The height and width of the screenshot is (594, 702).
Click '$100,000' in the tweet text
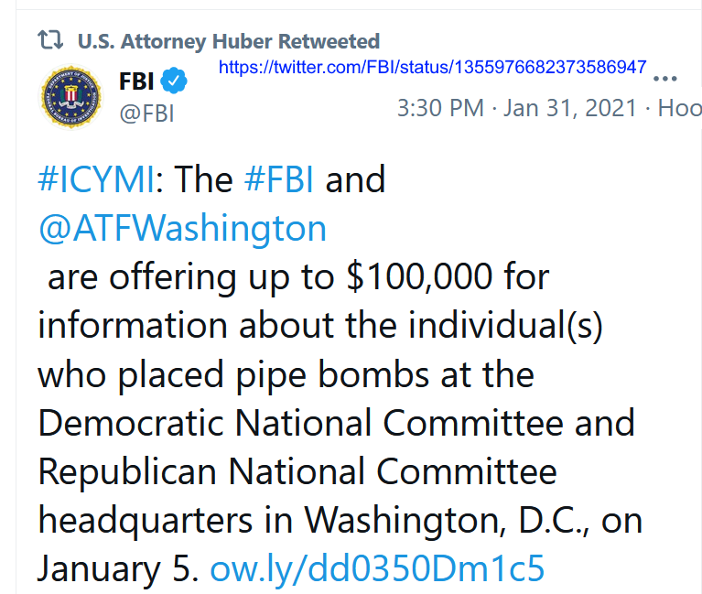(x=419, y=276)
